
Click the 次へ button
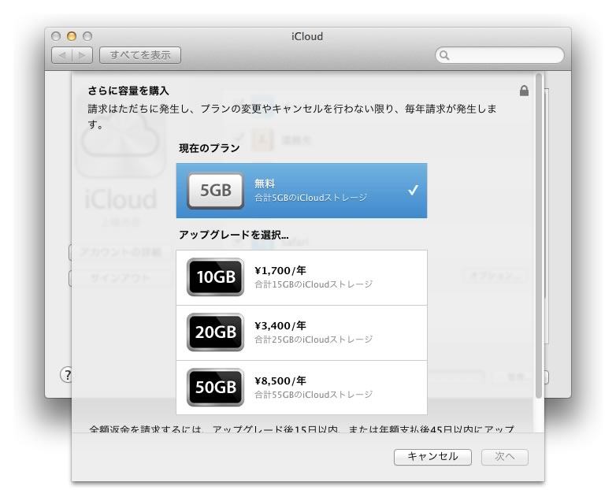click(x=505, y=457)
